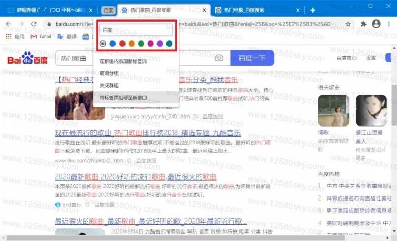Click the 百度 tab group label

pyautogui.click(x=109, y=10)
